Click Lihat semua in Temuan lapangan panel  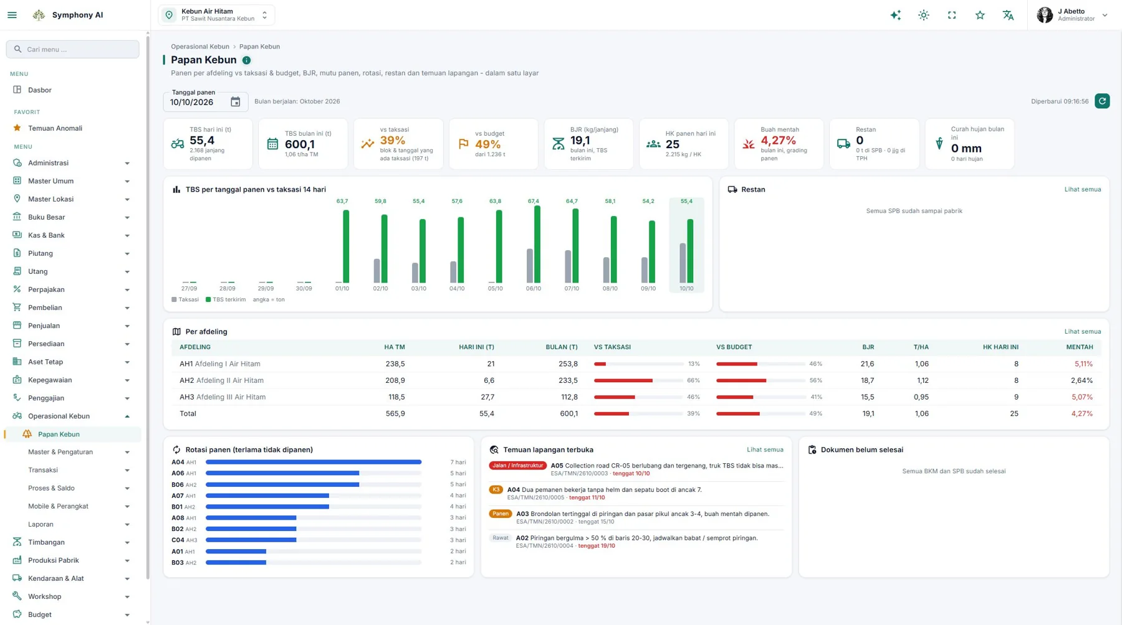tap(765, 449)
